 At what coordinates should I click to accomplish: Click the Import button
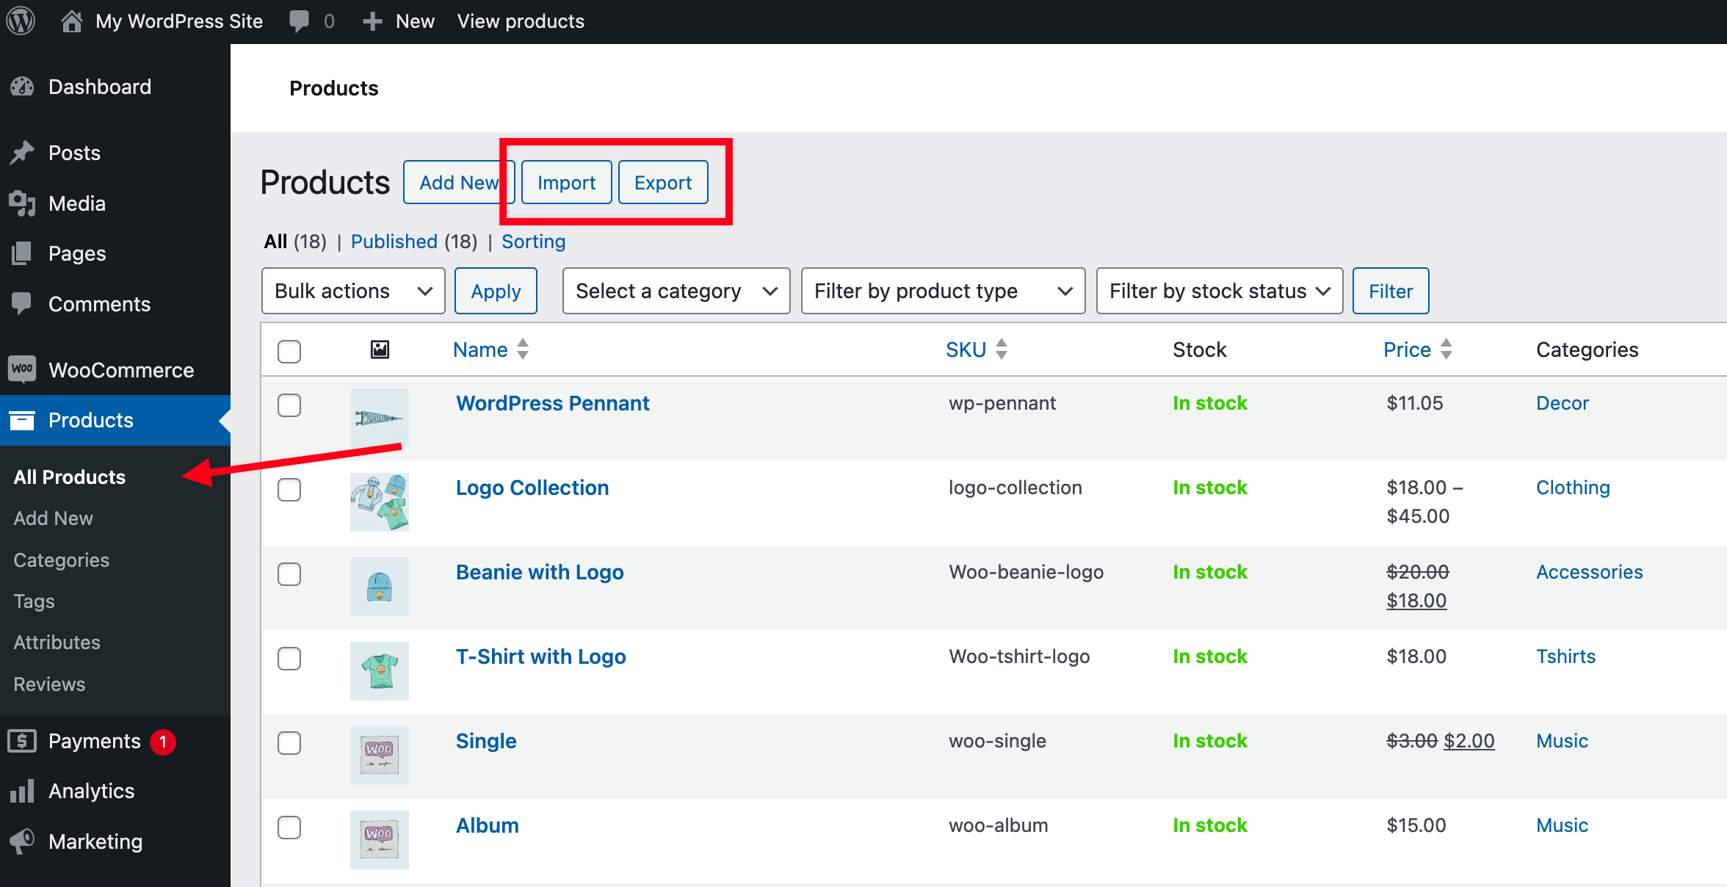pyautogui.click(x=567, y=182)
